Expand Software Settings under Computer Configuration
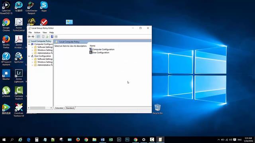This screenshot has width=255, height=143. [32, 47]
